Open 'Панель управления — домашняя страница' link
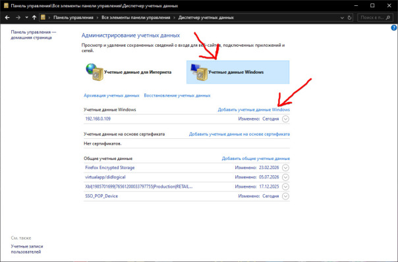398x262 pixels. [x=34, y=35]
